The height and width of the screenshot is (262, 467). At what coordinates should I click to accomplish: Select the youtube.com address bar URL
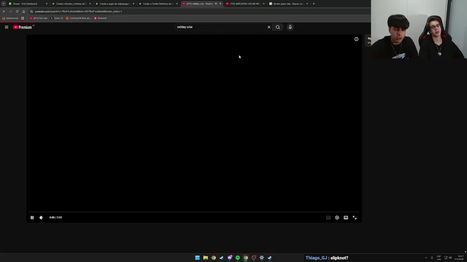(x=78, y=11)
